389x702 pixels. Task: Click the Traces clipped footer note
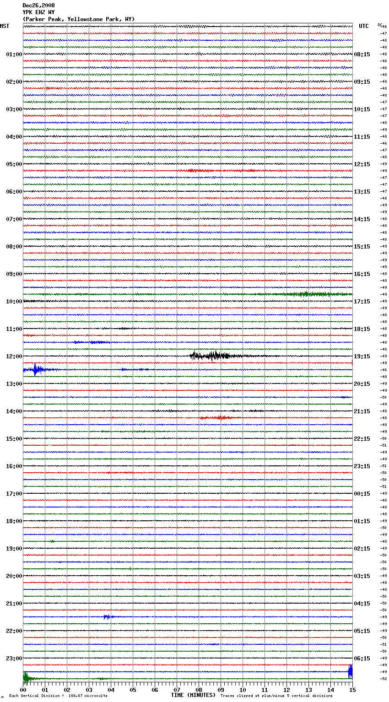click(x=276, y=696)
